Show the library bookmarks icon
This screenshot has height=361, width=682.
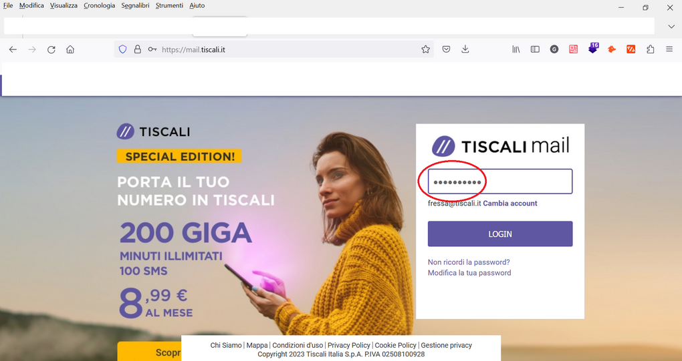pos(516,49)
